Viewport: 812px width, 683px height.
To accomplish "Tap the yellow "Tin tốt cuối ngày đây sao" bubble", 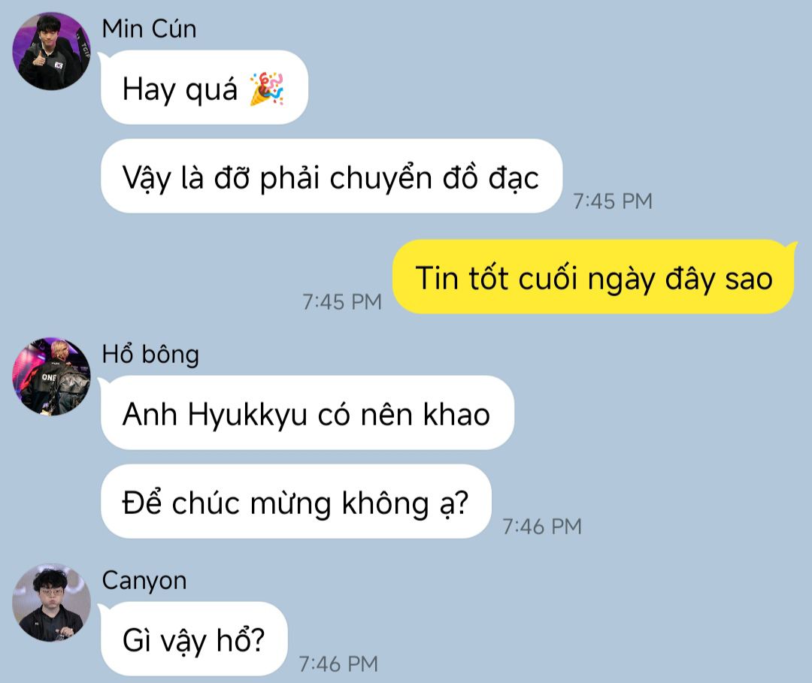I will point(593,277).
